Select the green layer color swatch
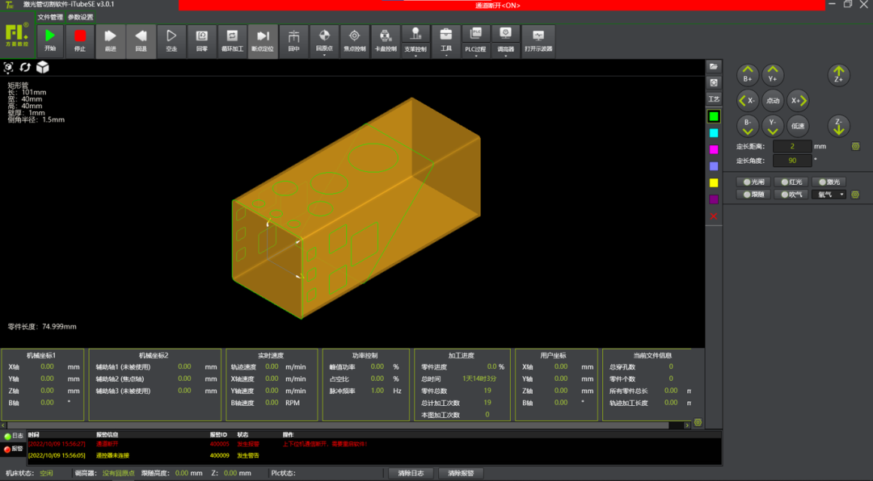This screenshot has width=873, height=481. click(714, 116)
